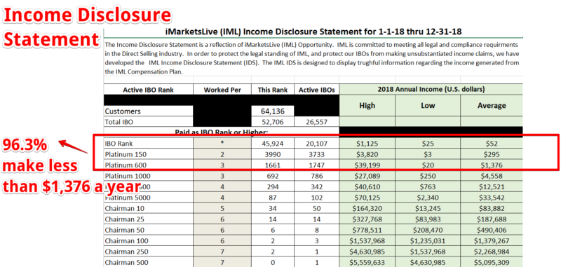Image resolution: width=561 pixels, height=267 pixels.
Task: Select the $83,983 low income cell
Action: 428,219
